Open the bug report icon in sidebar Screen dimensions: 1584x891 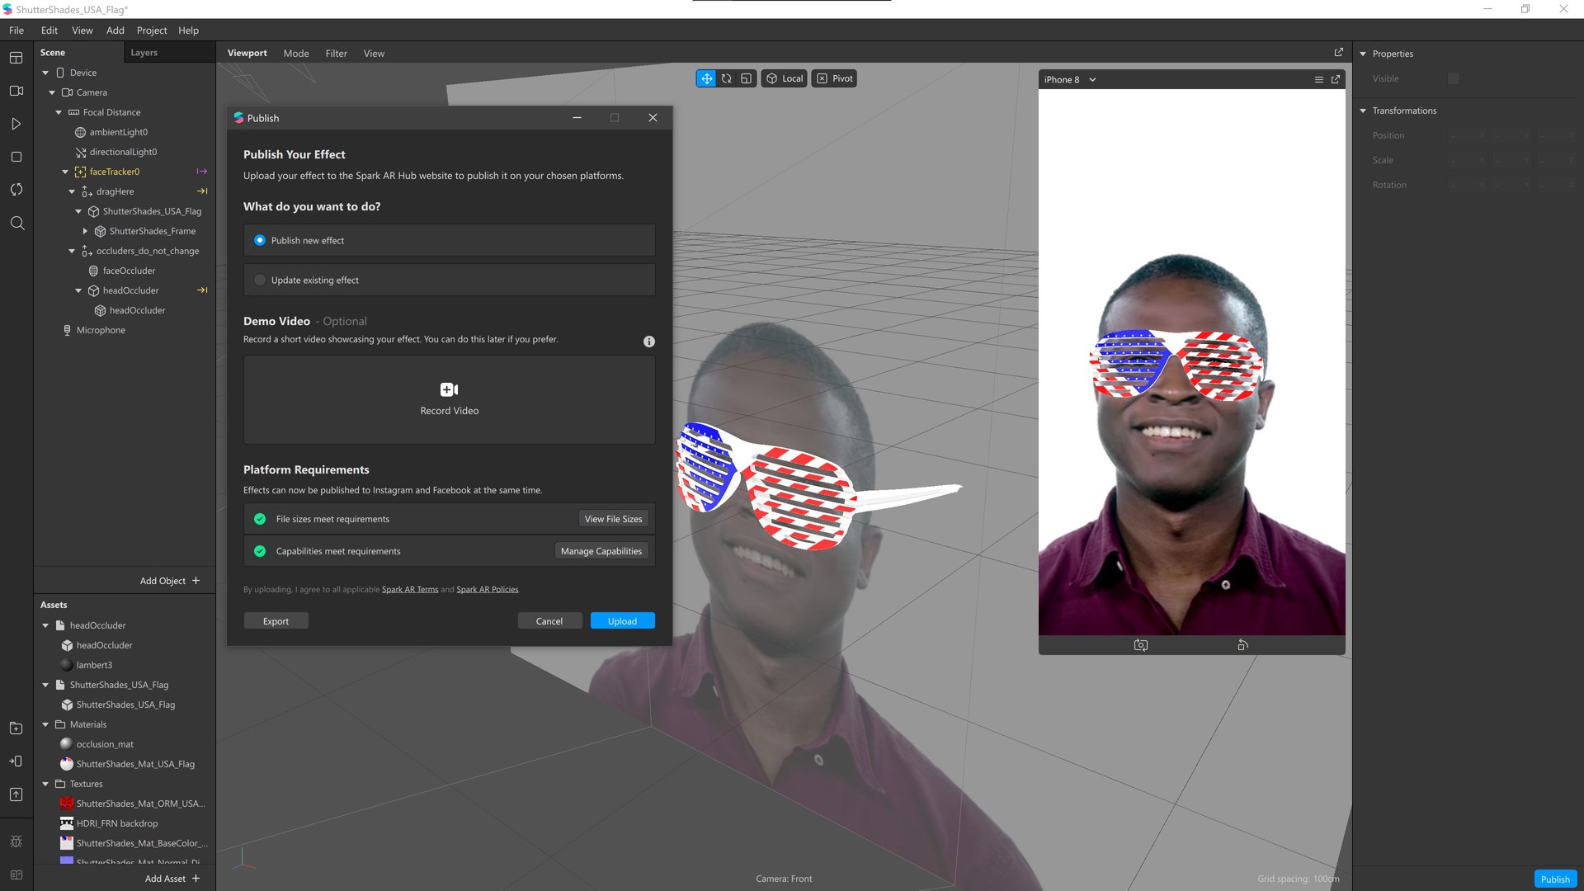16,841
